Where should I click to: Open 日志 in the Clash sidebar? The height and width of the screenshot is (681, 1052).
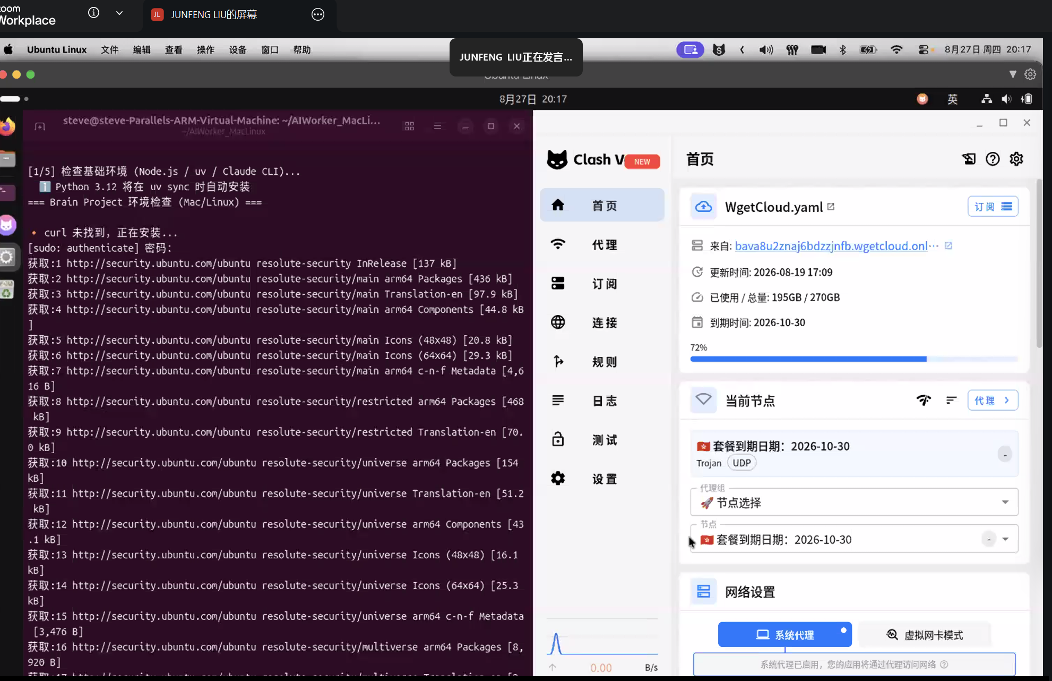point(602,400)
